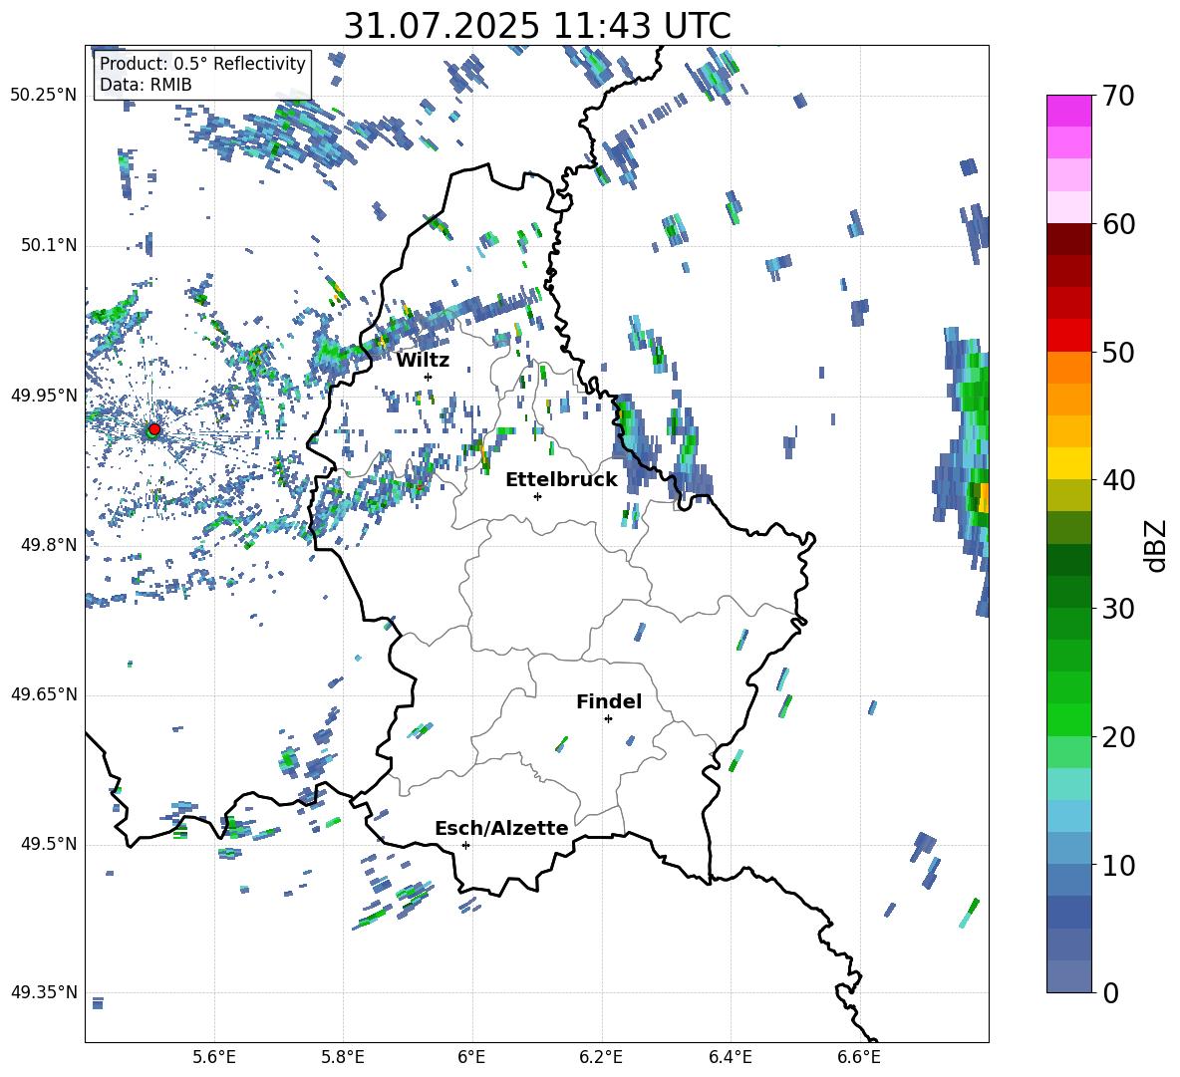Click the 'Product: 0.5° Reflectivity' text
This screenshot has height=1077, width=1180.
click(x=202, y=64)
